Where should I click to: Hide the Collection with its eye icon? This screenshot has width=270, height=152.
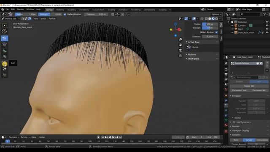coord(267,22)
